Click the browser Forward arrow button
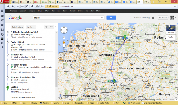The width and height of the screenshot is (178, 105). click(18, 6)
